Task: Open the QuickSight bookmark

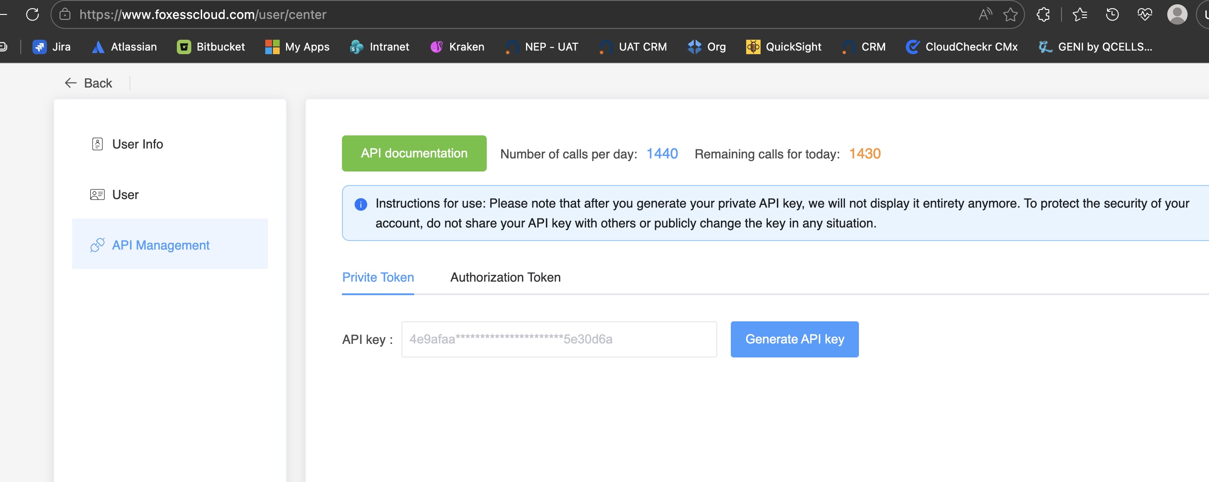Action: point(784,46)
